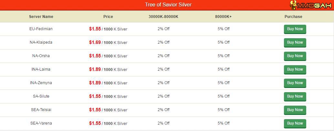Click the $1.69 price for NA-Klaipeda
Screen dimensions: 334x131
[x=95, y=42]
